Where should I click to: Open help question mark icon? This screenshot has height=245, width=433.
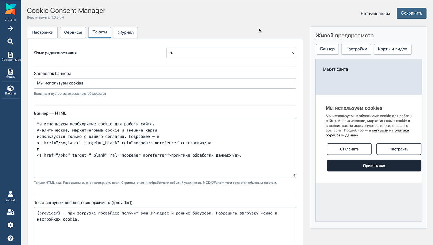pyautogui.click(x=11, y=238)
